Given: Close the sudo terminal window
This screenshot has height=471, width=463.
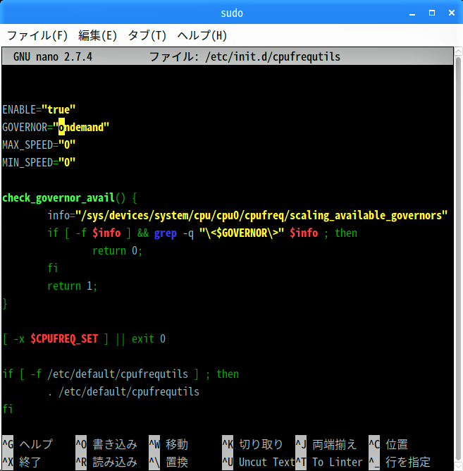Looking at the screenshot, I should pos(450,13).
